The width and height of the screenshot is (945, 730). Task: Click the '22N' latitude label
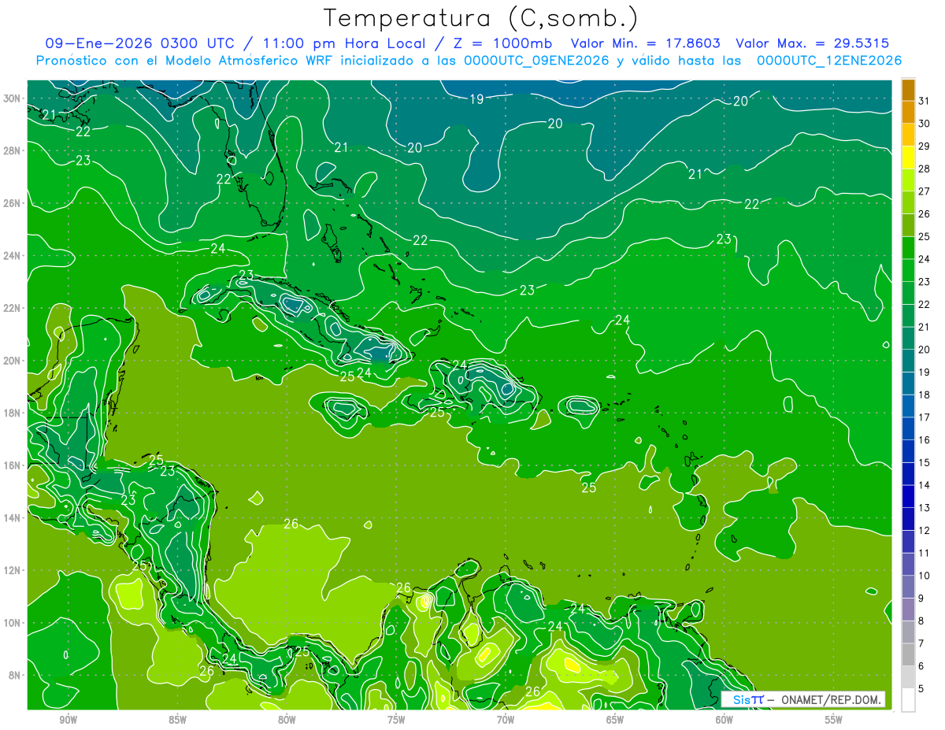tap(13, 308)
